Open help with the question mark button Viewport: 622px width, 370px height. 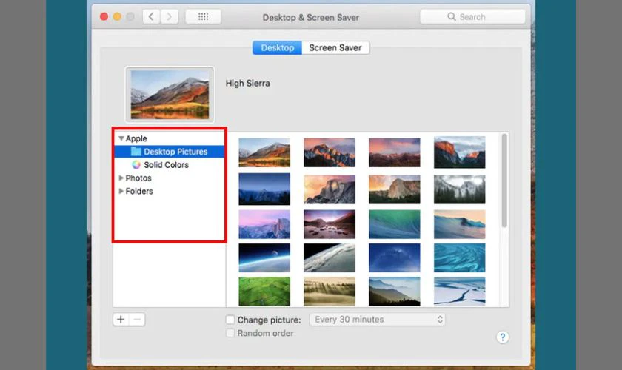pos(503,337)
